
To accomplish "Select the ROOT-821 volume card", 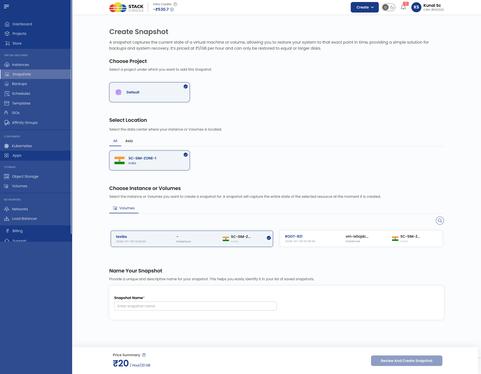I will pyautogui.click(x=361, y=239).
